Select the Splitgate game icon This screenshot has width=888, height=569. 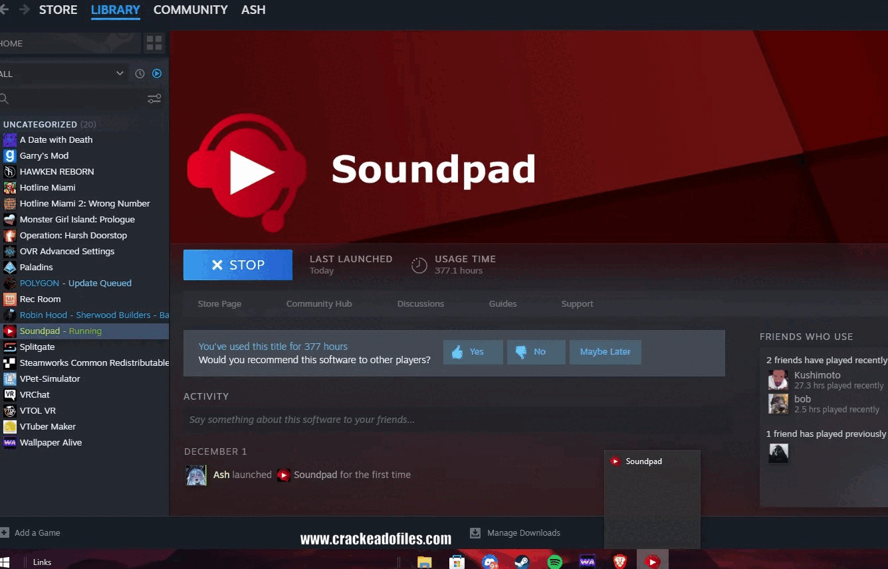(x=9, y=347)
